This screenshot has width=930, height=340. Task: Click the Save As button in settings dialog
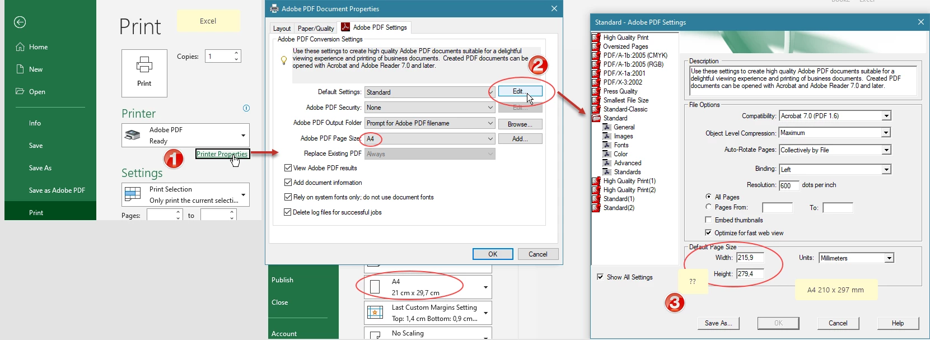[718, 323]
